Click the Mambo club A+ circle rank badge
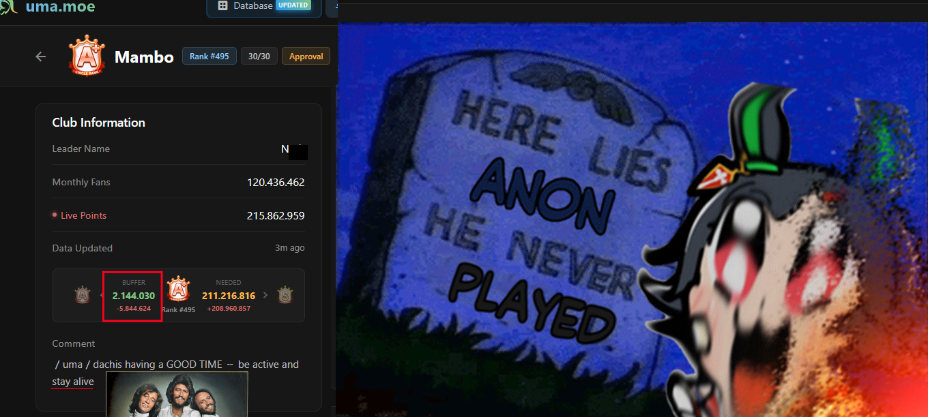The height and width of the screenshot is (417, 928). coord(87,56)
